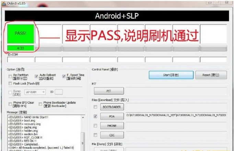Tick the Dump checkbox
Image resolution: width=234 pixels, height=151 pixels.
10,93
